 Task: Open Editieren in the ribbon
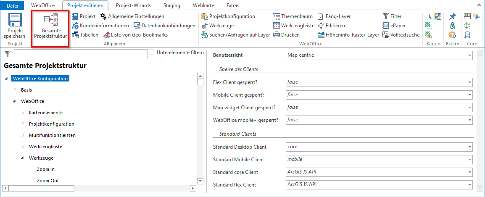(x=331, y=25)
